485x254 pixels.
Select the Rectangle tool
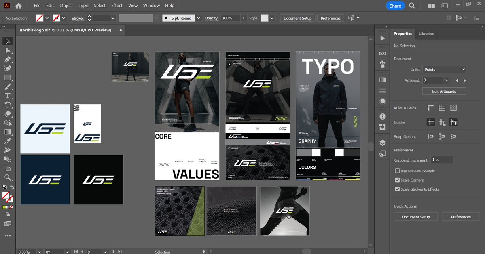pyautogui.click(x=8, y=78)
